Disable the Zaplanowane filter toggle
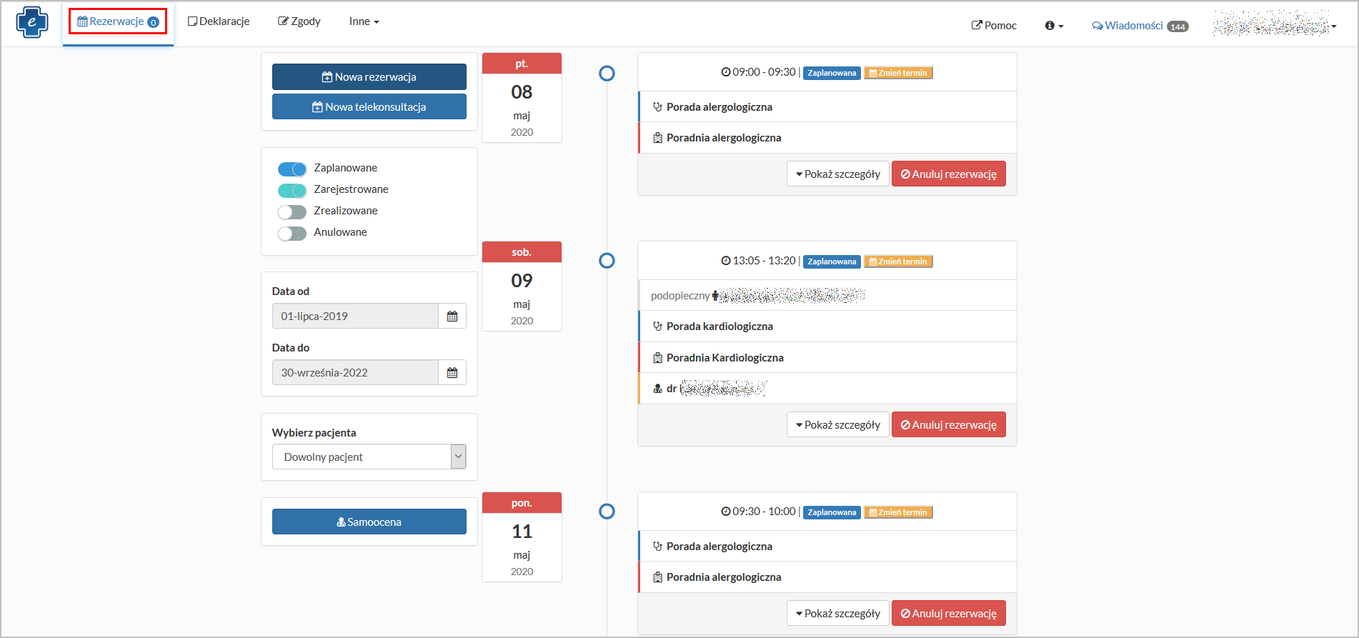Image resolution: width=1359 pixels, height=638 pixels. pos(292,169)
